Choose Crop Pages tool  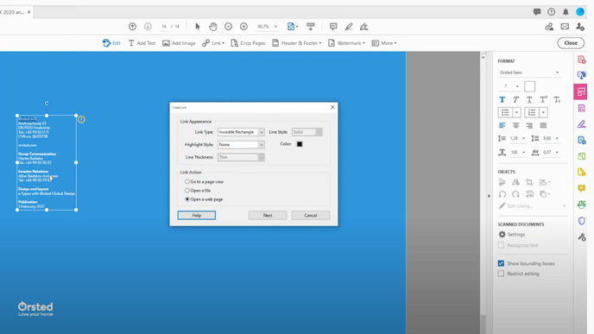(248, 43)
